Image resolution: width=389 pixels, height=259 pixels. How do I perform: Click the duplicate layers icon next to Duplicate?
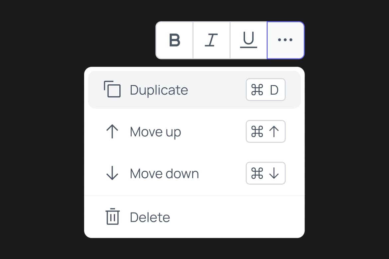[112, 90]
